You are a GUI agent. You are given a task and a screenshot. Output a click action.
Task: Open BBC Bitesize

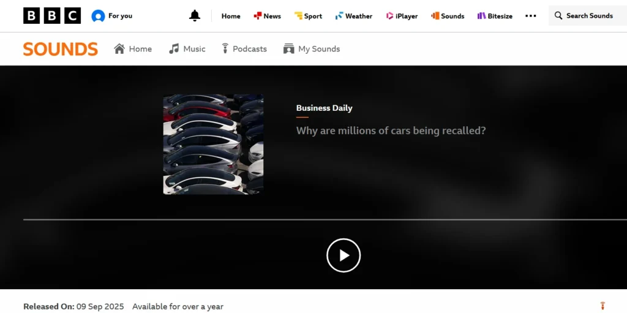tap(495, 16)
